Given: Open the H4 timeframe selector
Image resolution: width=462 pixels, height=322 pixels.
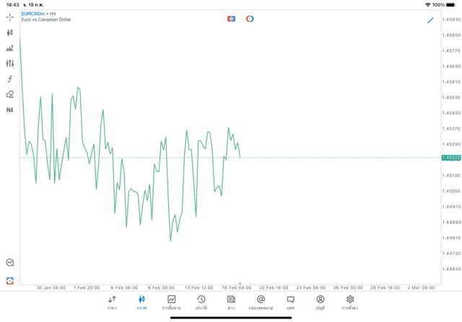Looking at the screenshot, I should coord(9,110).
